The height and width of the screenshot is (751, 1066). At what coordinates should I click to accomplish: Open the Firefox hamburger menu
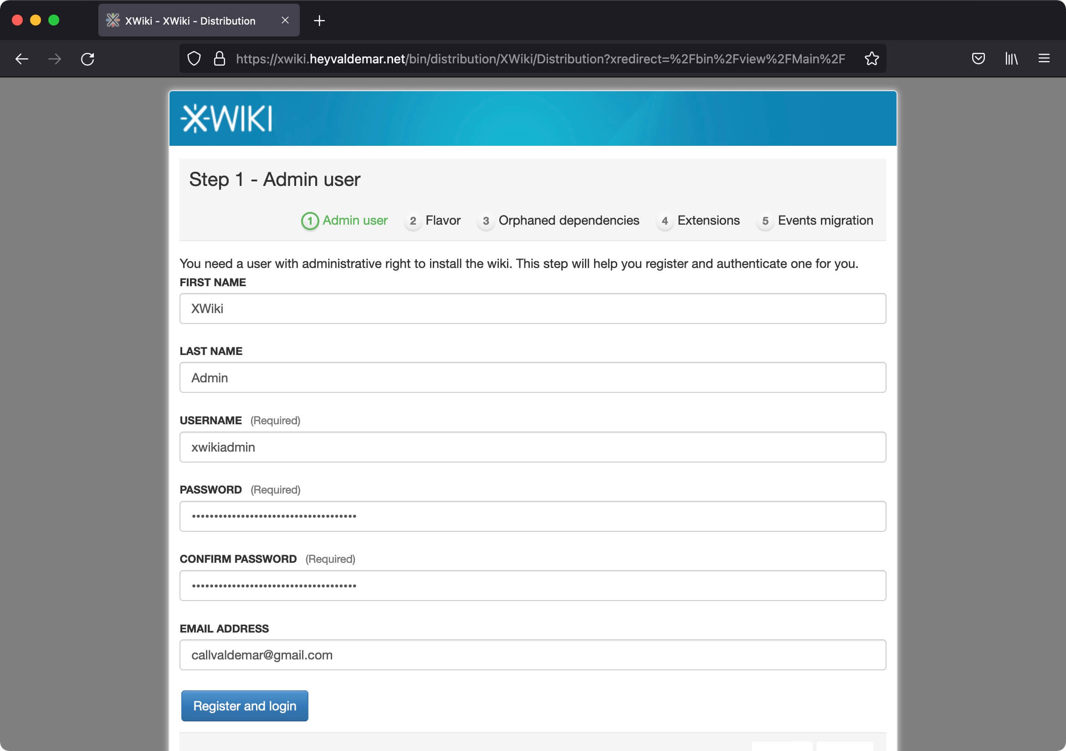(x=1044, y=58)
